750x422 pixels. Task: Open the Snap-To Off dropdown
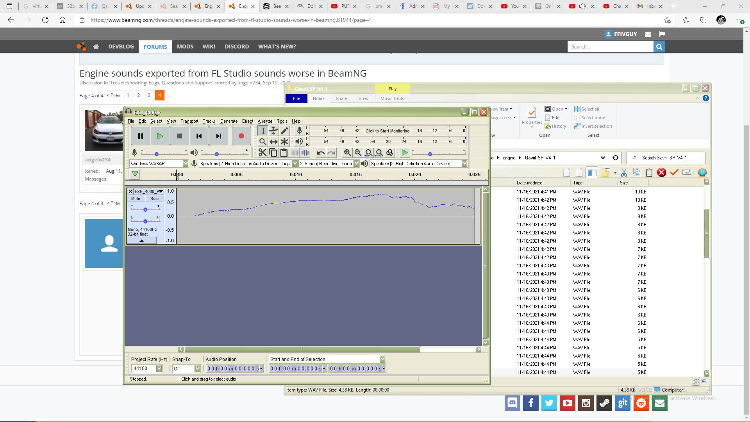tap(197, 368)
